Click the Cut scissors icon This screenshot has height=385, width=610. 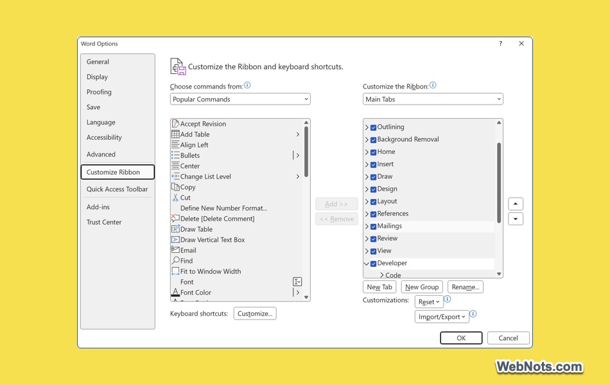(175, 198)
